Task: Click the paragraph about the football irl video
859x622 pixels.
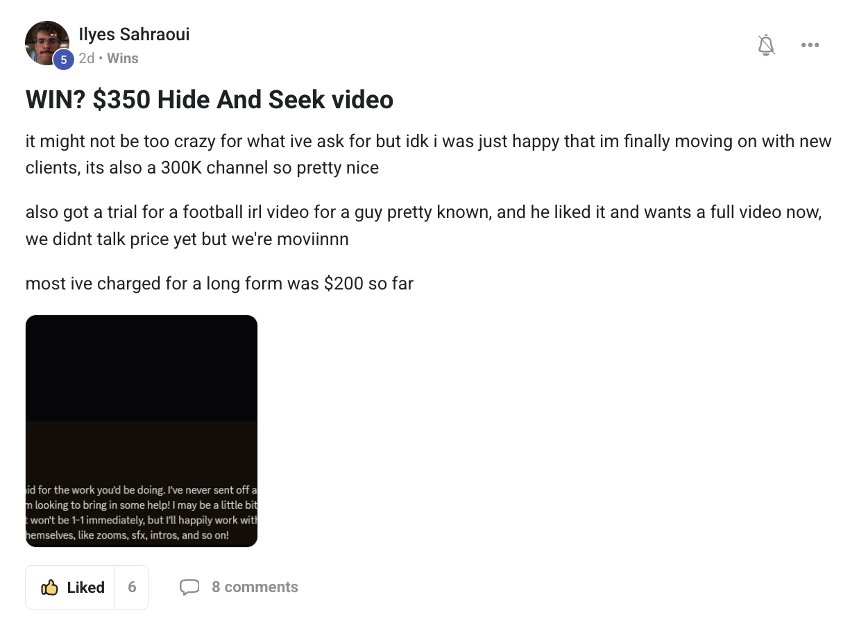Action: (x=423, y=226)
